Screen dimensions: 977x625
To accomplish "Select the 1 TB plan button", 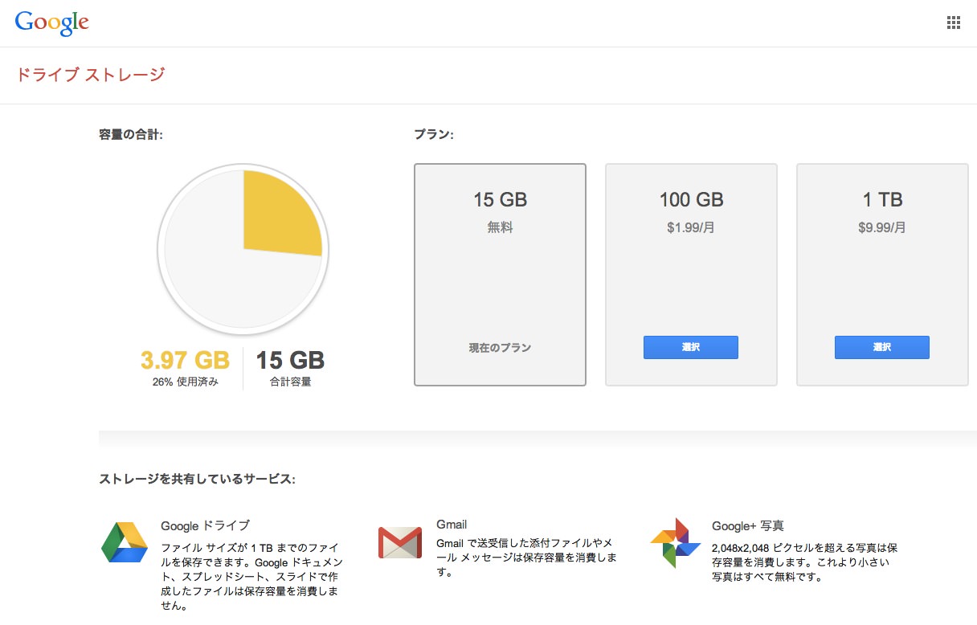I will [x=882, y=347].
